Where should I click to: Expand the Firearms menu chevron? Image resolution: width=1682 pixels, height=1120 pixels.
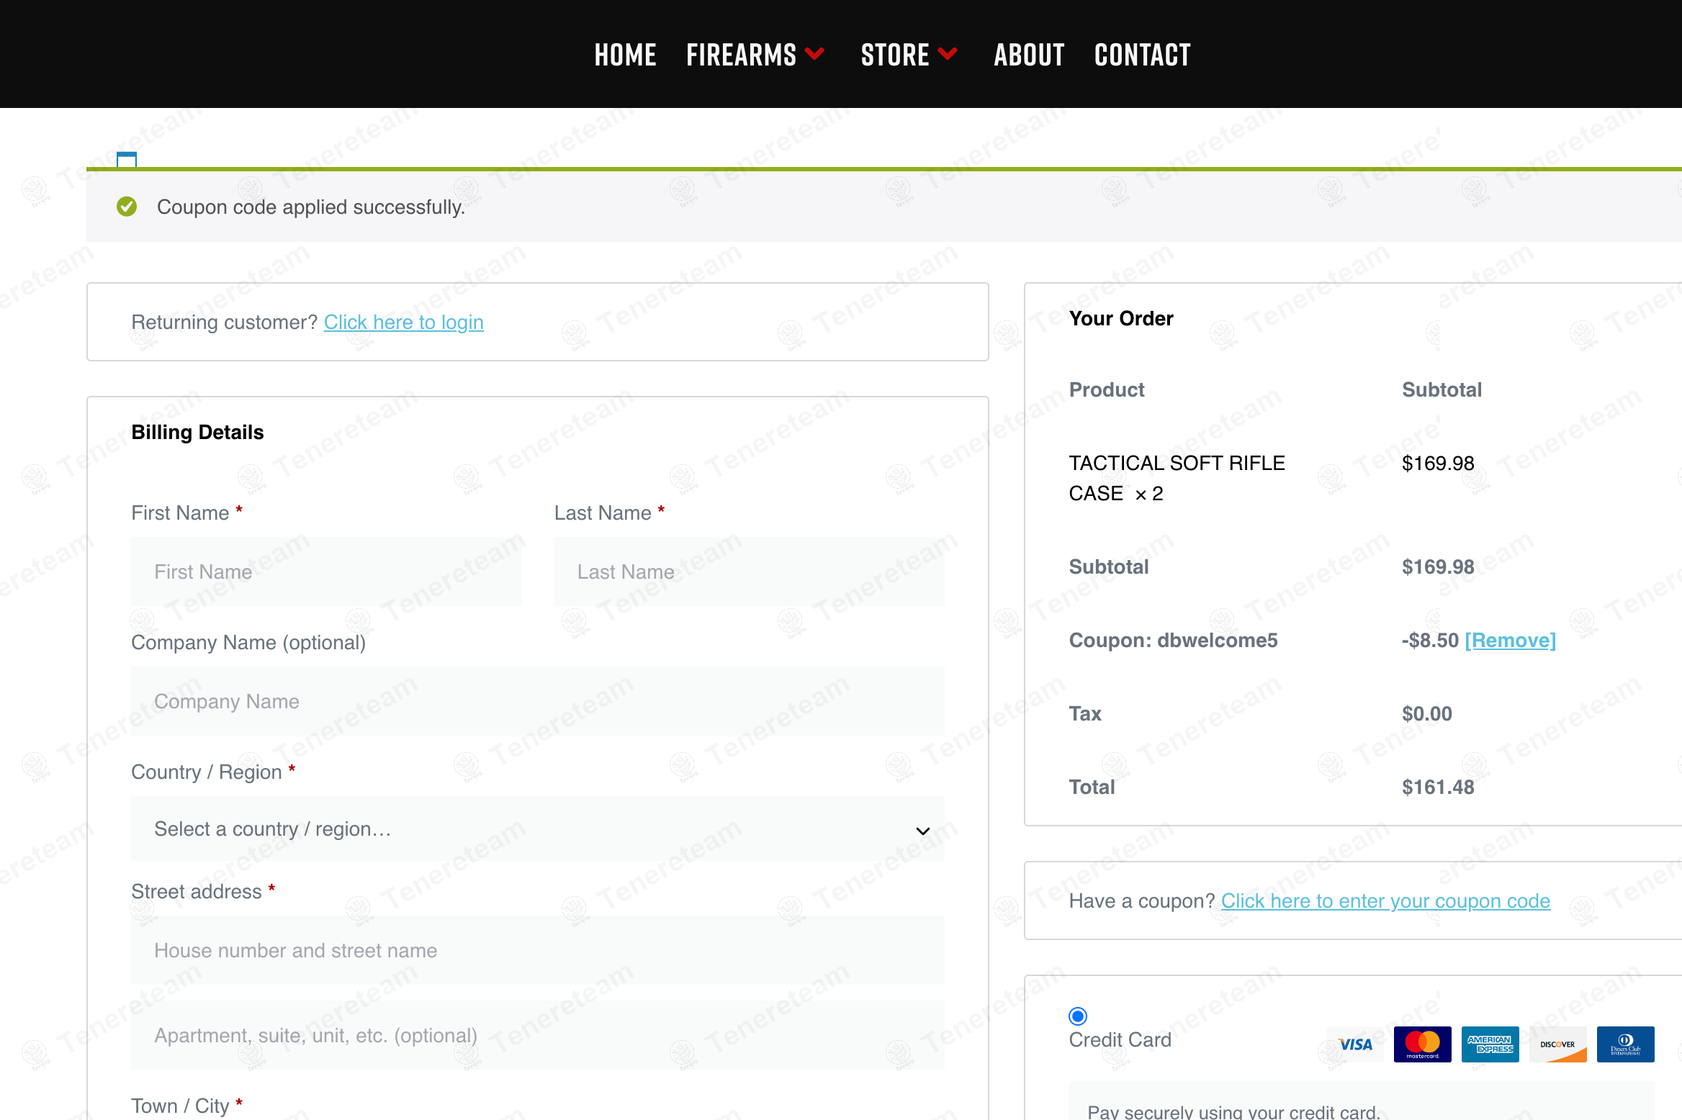[x=815, y=54]
